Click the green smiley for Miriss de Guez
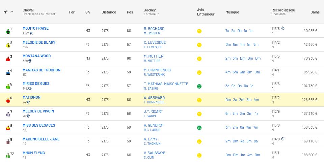This screenshot has height=166, width=324. [199, 86]
